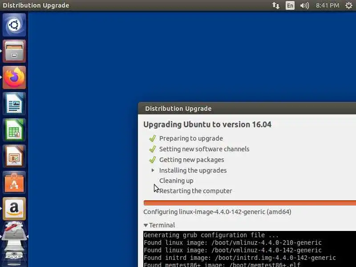356x267 pixels.
Task: Select 'Setting new software channels' step text
Action: coord(204,149)
